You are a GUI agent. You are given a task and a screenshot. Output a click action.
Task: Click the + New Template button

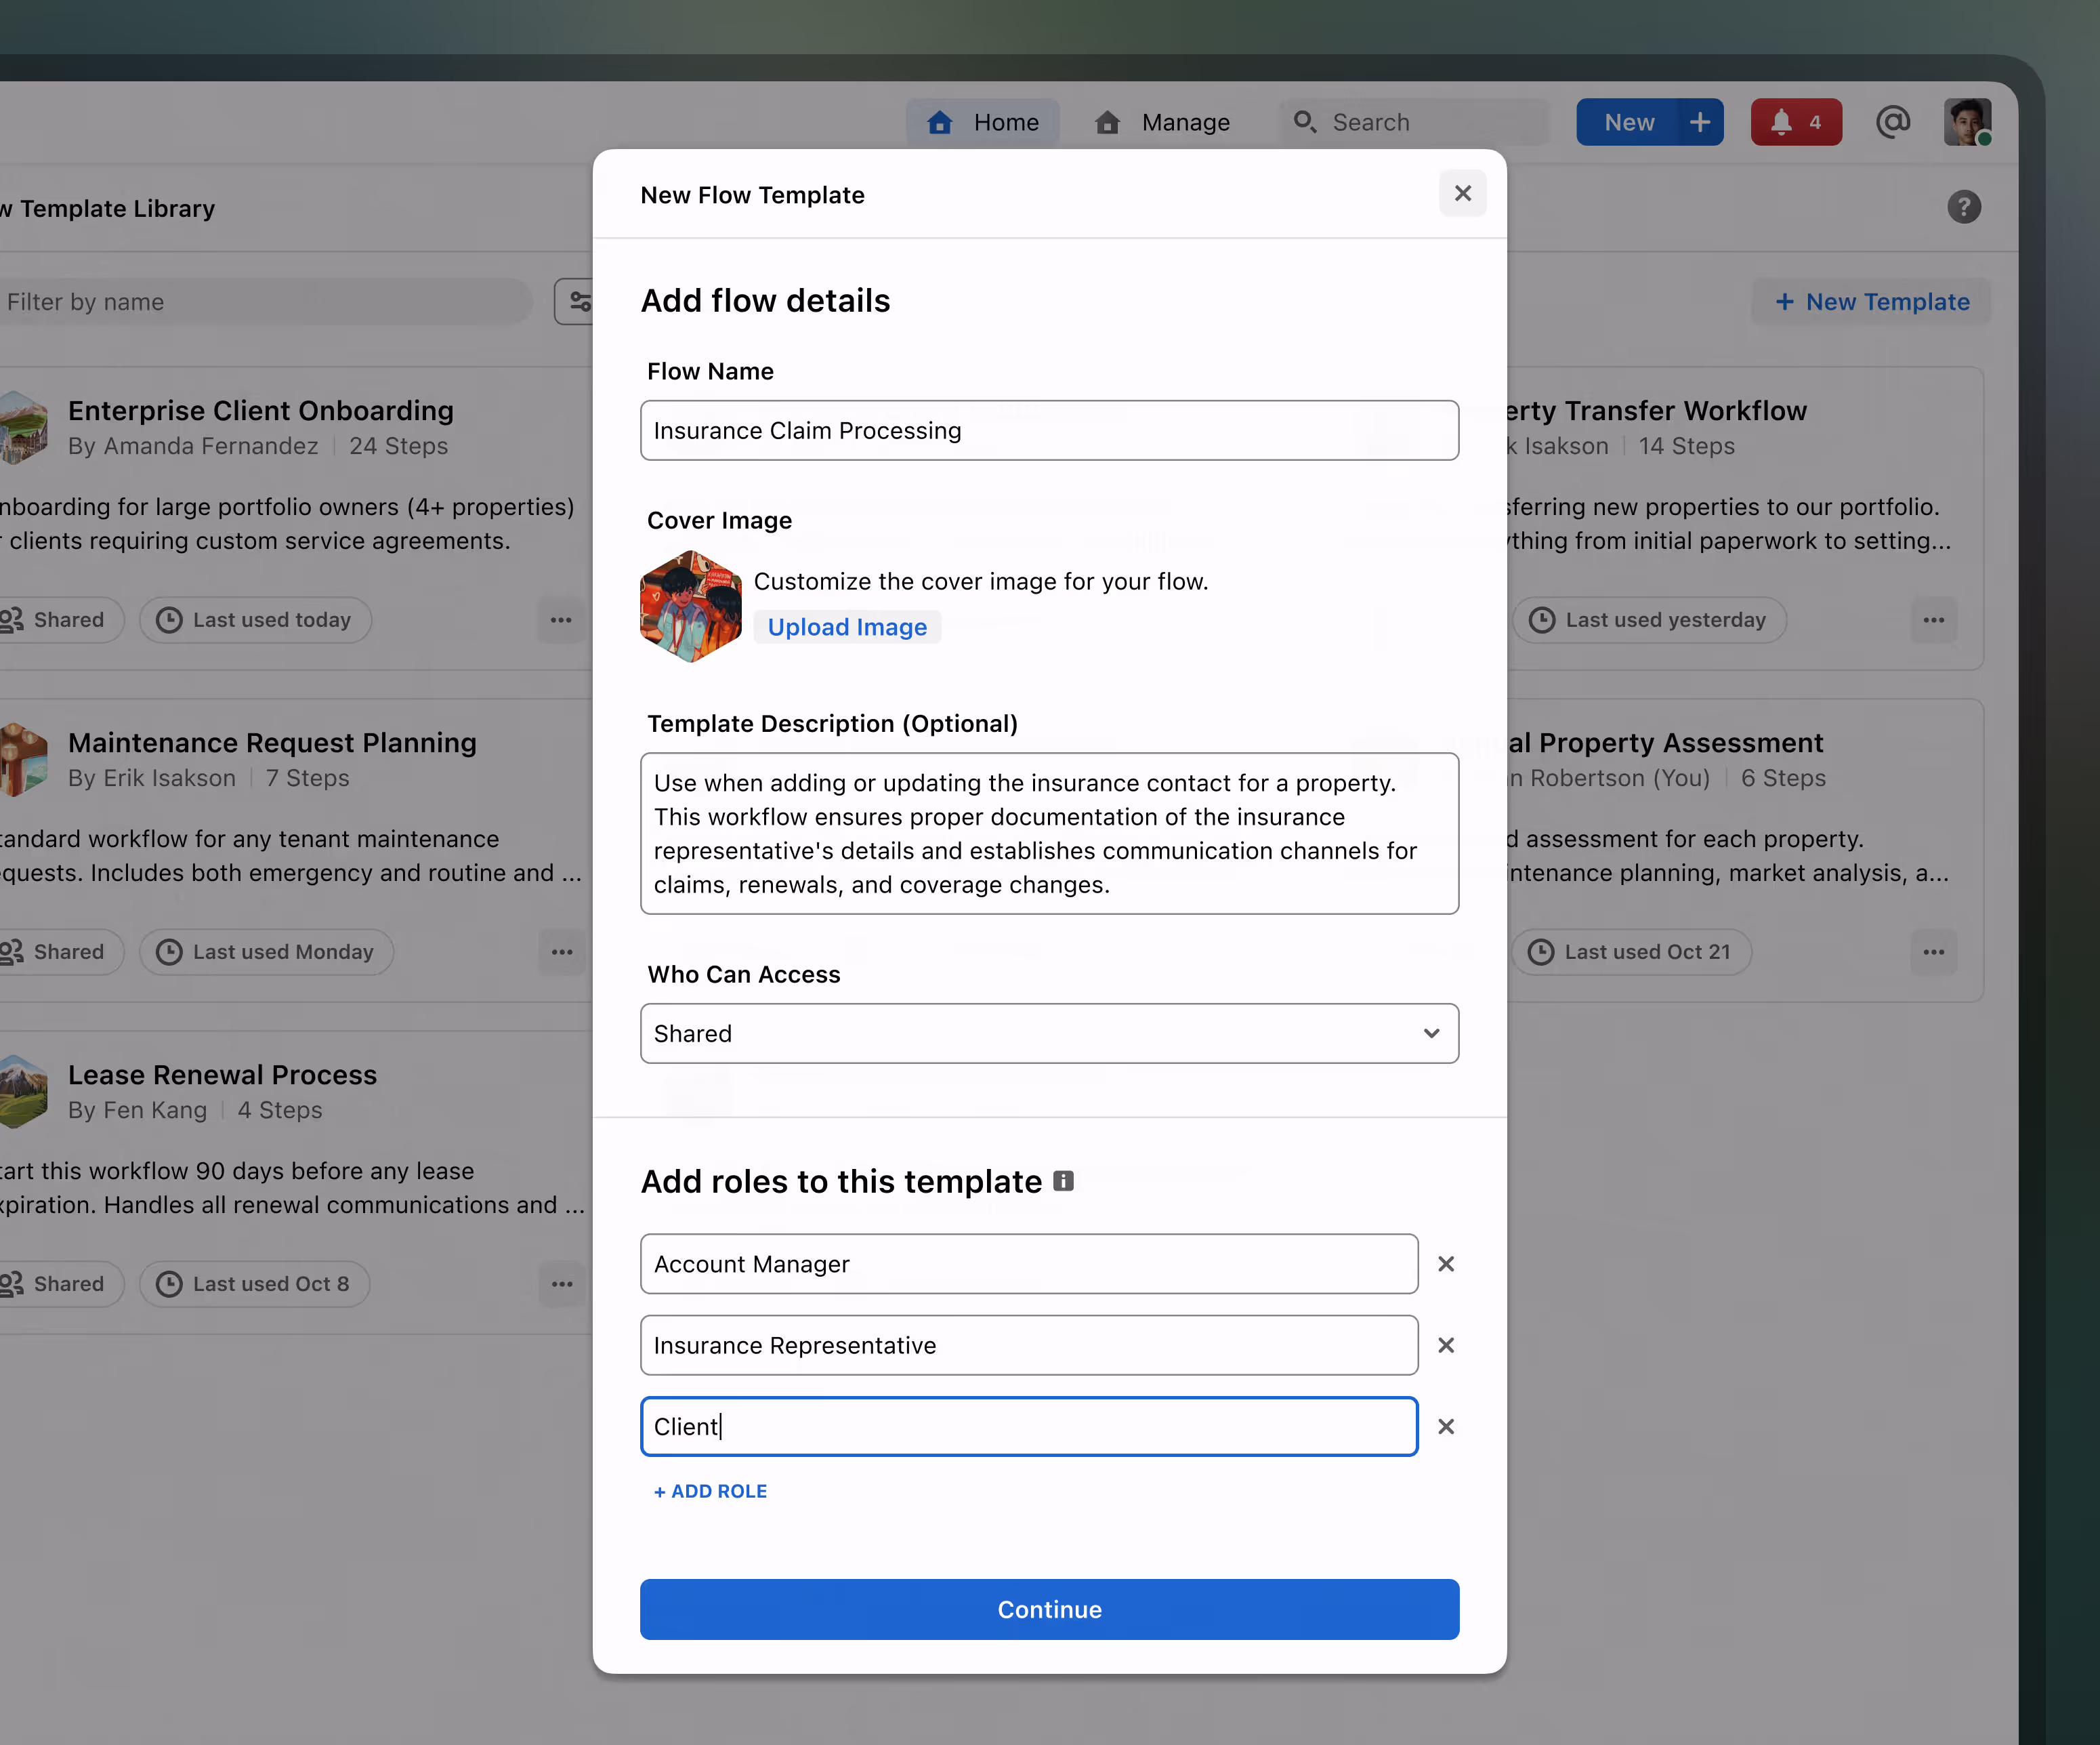pyautogui.click(x=1872, y=301)
